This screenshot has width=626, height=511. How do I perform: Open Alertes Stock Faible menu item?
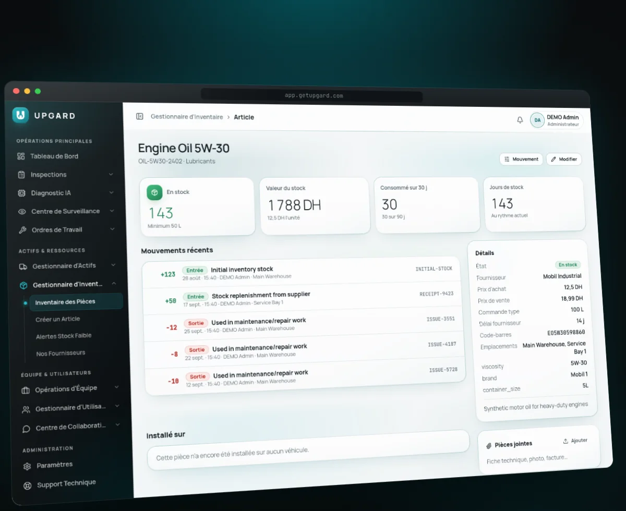[64, 336]
